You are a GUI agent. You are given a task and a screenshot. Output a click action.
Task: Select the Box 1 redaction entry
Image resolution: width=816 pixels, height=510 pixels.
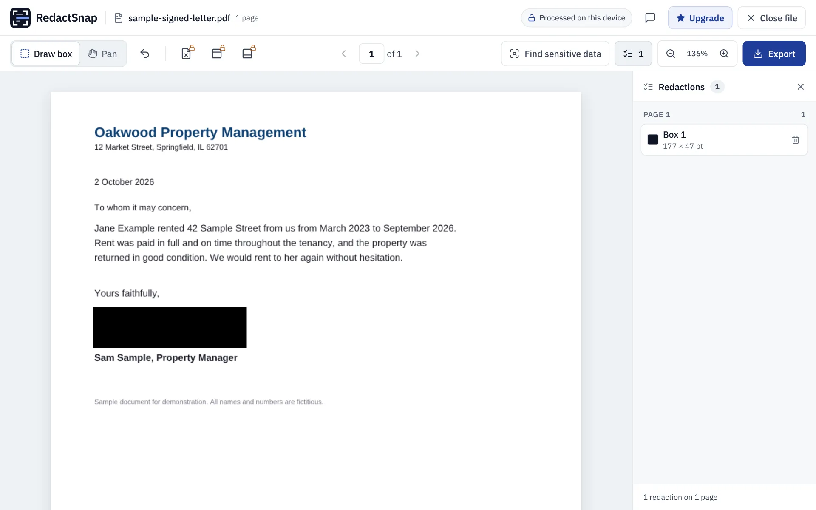point(724,139)
